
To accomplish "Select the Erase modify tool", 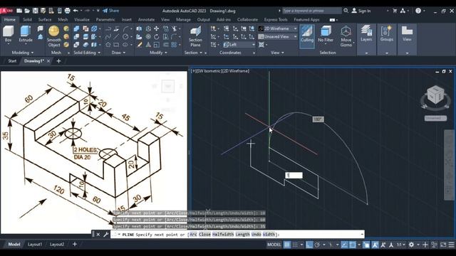I will coord(140,45).
